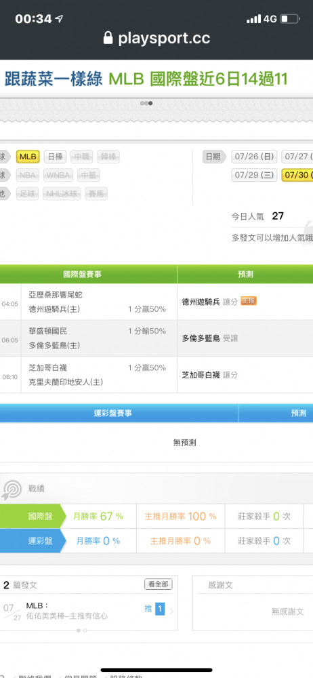
Task: Tap the 感謝文 section heading
Action: click(220, 585)
